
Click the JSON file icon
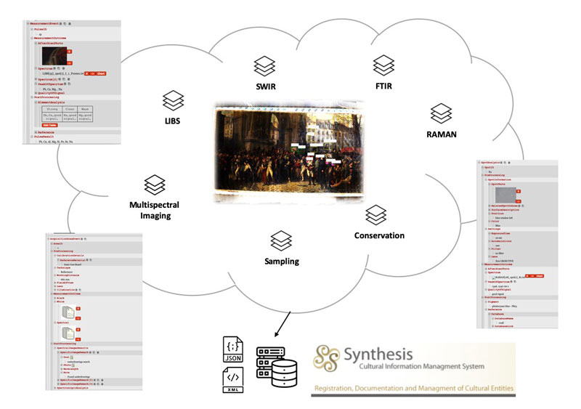pyautogui.click(x=233, y=349)
